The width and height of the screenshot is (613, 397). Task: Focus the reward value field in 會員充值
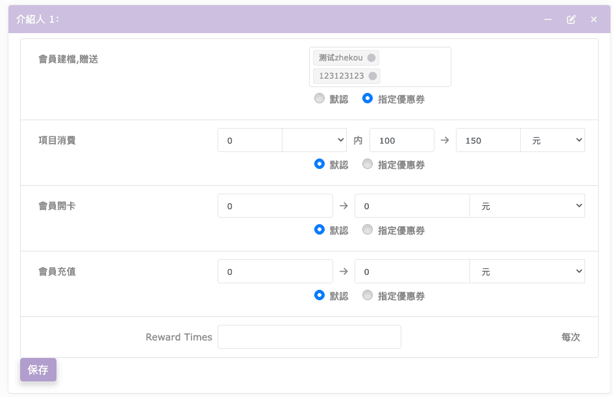(412, 272)
